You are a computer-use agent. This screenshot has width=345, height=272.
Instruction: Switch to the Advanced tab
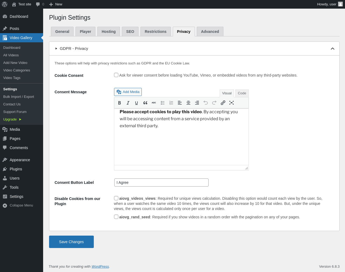[x=210, y=32]
